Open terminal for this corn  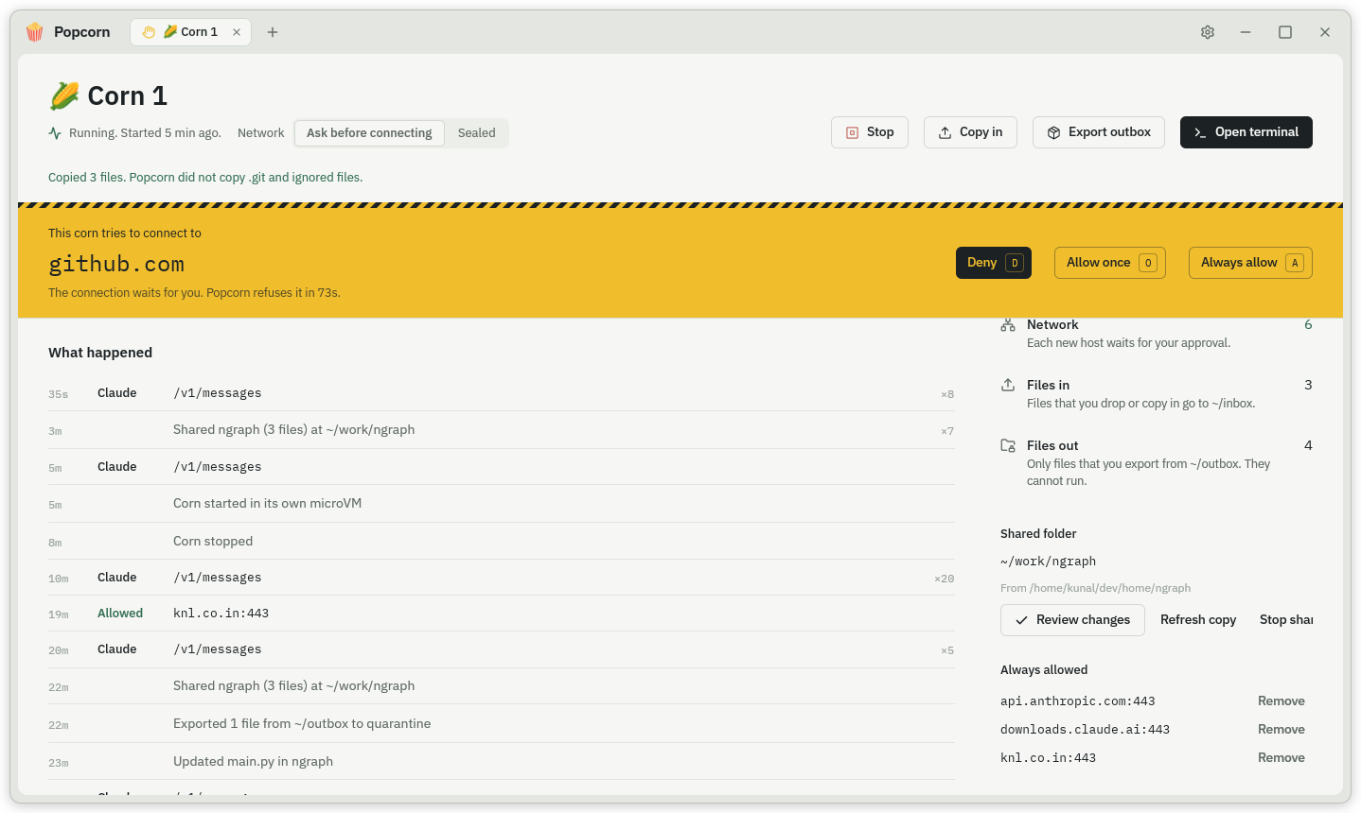pyautogui.click(x=1246, y=132)
